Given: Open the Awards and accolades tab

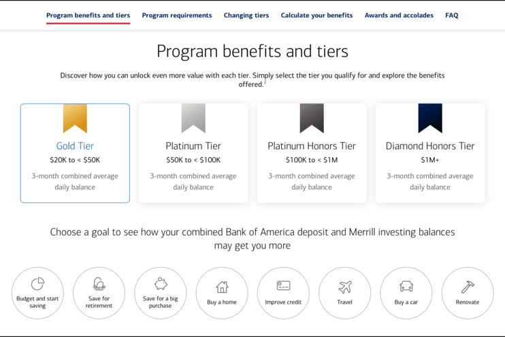Looking at the screenshot, I should 399,15.
